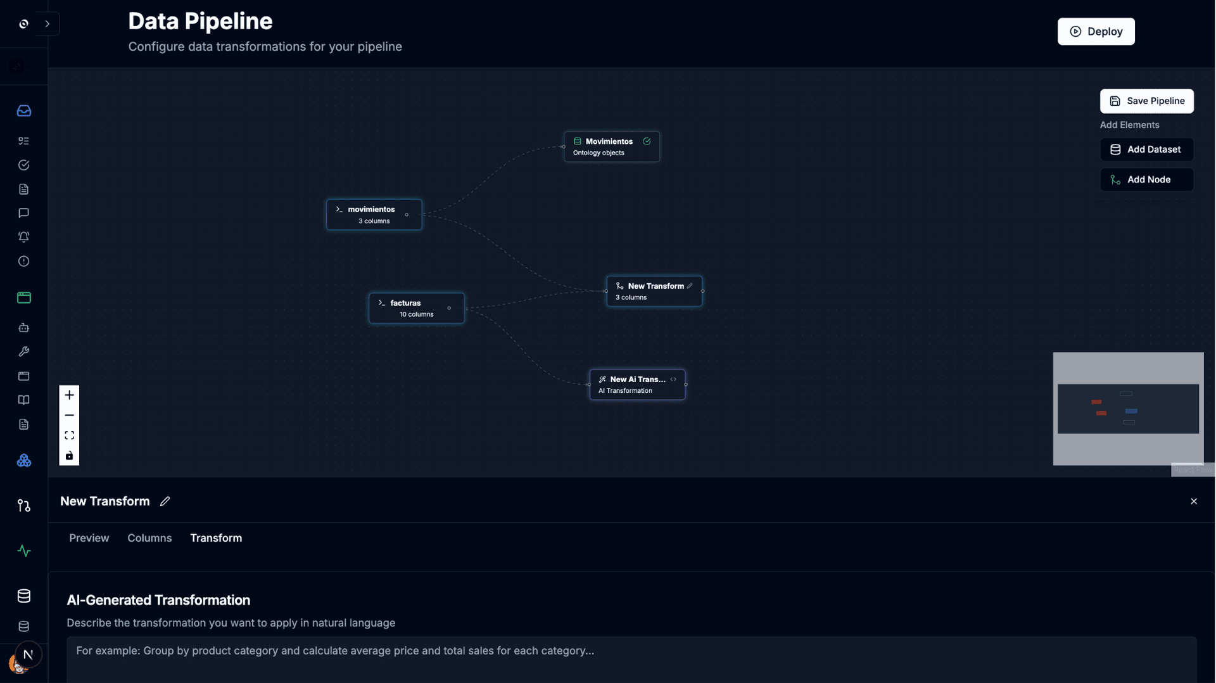
Task: Select the green activity monitor icon
Action: click(23, 551)
